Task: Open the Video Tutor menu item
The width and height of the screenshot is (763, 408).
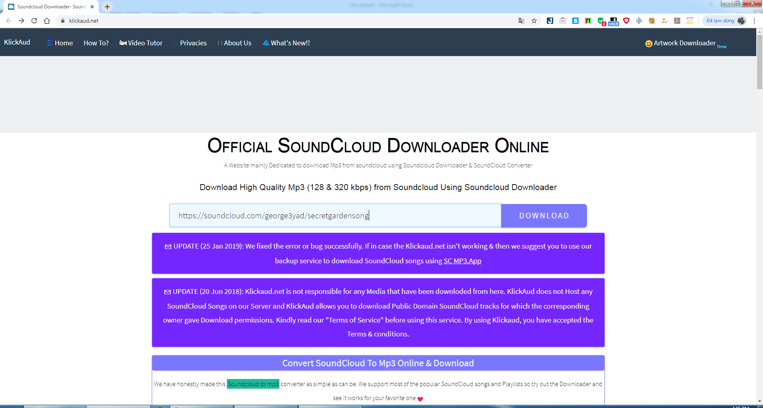Action: (x=141, y=43)
